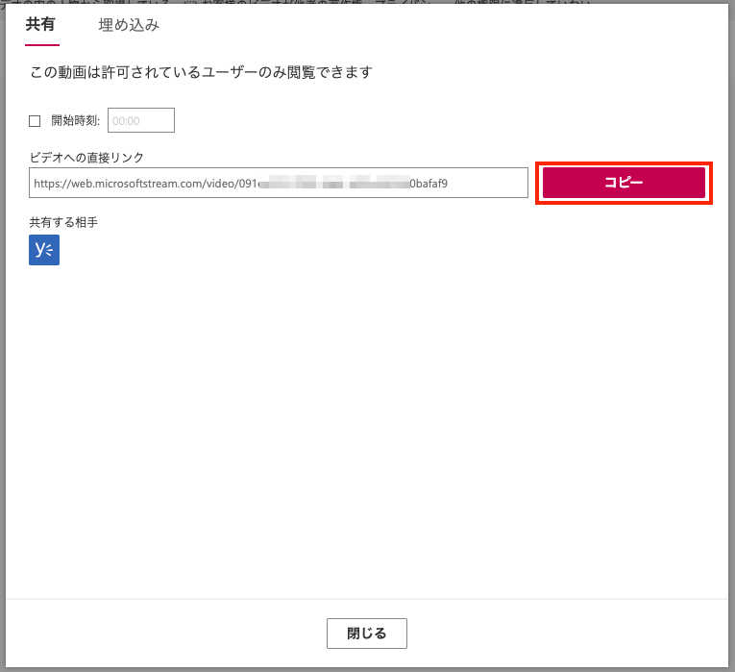Click the blurred part of the video URL
This screenshot has width=735, height=672.
[x=334, y=183]
